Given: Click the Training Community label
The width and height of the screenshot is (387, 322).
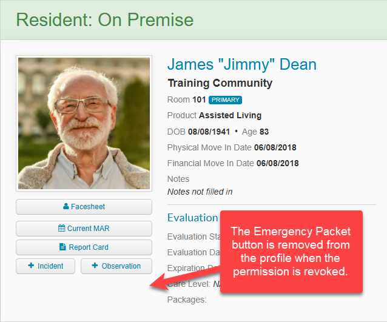Looking at the screenshot, I should pos(220,83).
